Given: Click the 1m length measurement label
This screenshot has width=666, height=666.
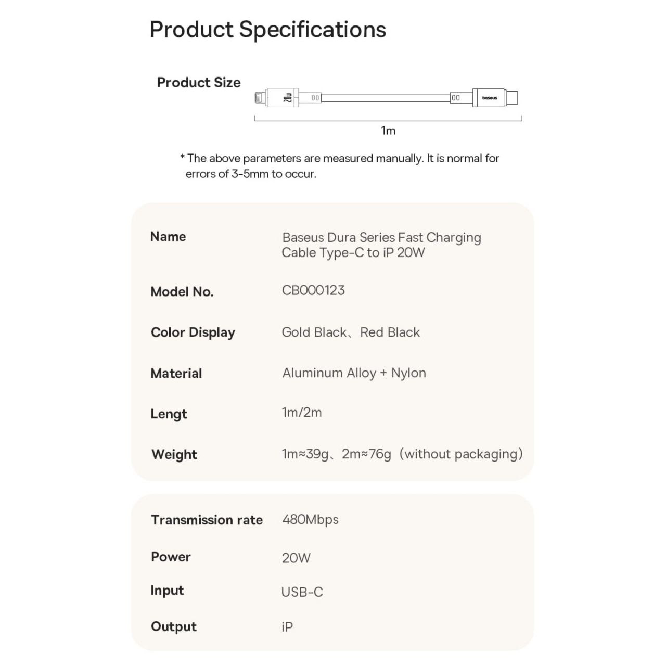Looking at the screenshot, I should 388,131.
